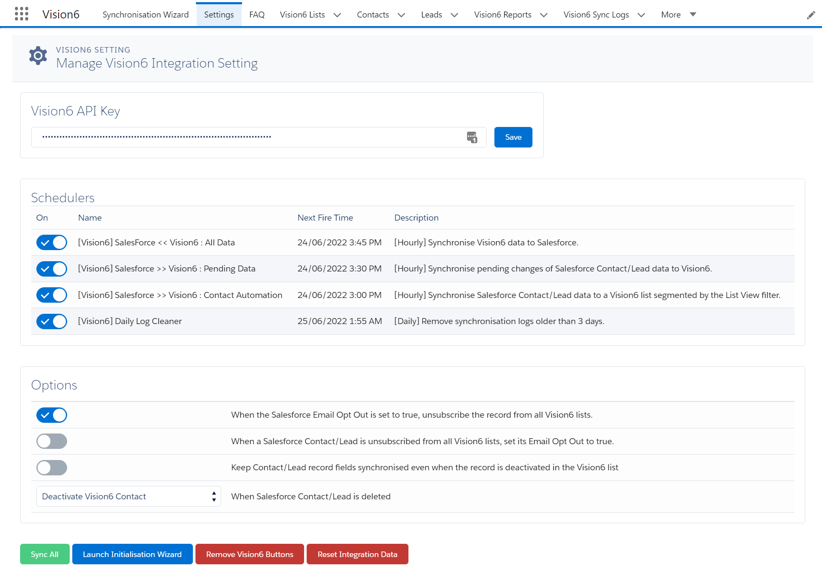The width and height of the screenshot is (822, 575).
Task: Open the Vision6 Reports tab
Action: [x=503, y=15]
